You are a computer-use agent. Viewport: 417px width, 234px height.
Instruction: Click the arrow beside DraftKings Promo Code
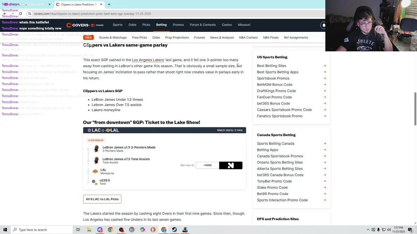[x=325, y=91]
